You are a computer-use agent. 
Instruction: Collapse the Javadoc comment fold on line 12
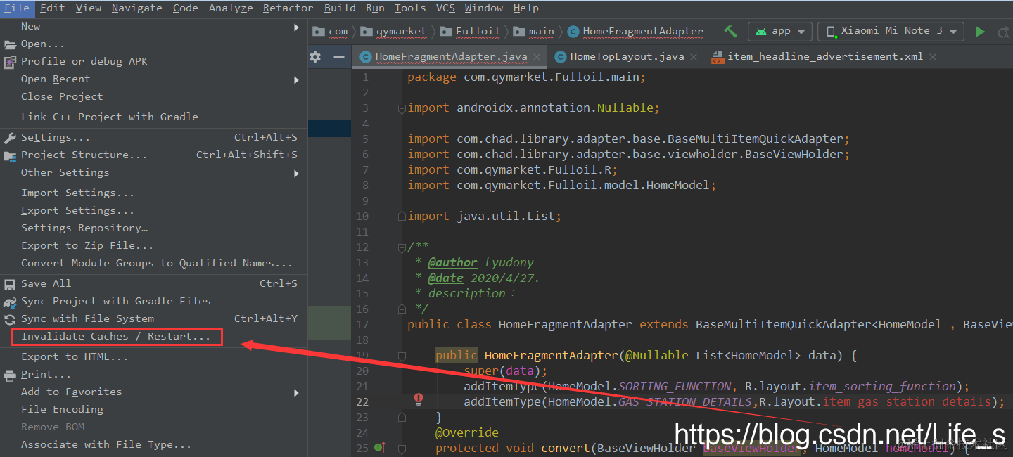402,247
